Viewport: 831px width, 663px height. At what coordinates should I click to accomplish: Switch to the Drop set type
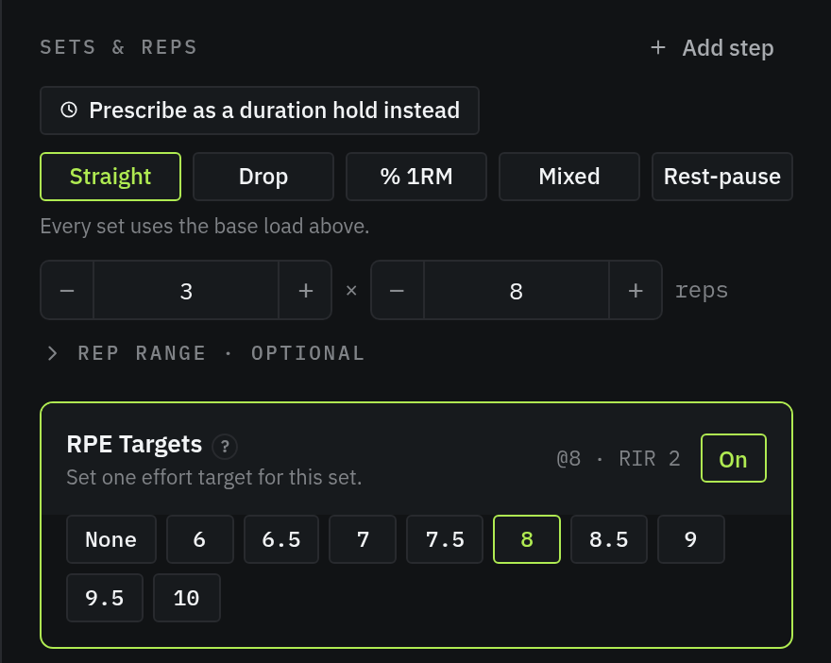[263, 177]
